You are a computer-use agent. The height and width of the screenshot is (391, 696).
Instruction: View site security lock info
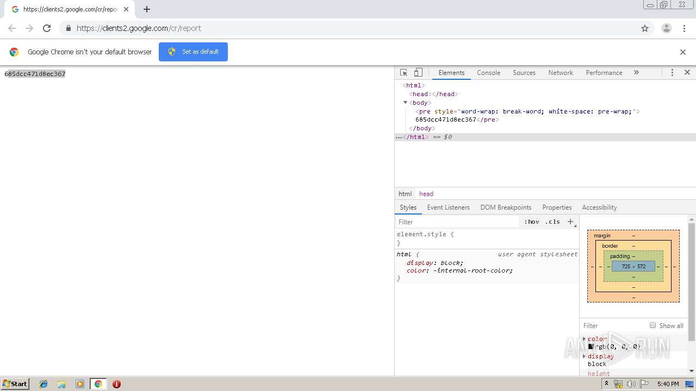coord(68,28)
